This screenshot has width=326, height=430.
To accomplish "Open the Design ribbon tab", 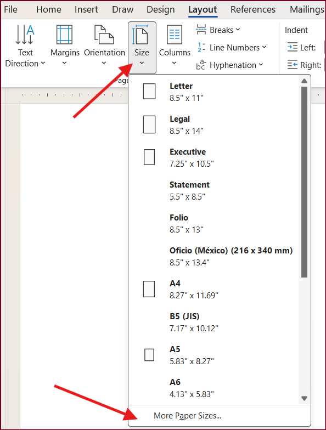I will [x=160, y=9].
